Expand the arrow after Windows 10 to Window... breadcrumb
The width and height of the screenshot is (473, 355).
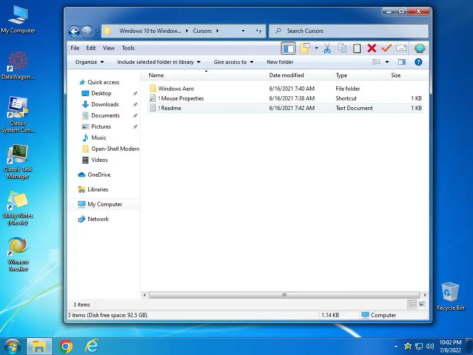pos(187,31)
